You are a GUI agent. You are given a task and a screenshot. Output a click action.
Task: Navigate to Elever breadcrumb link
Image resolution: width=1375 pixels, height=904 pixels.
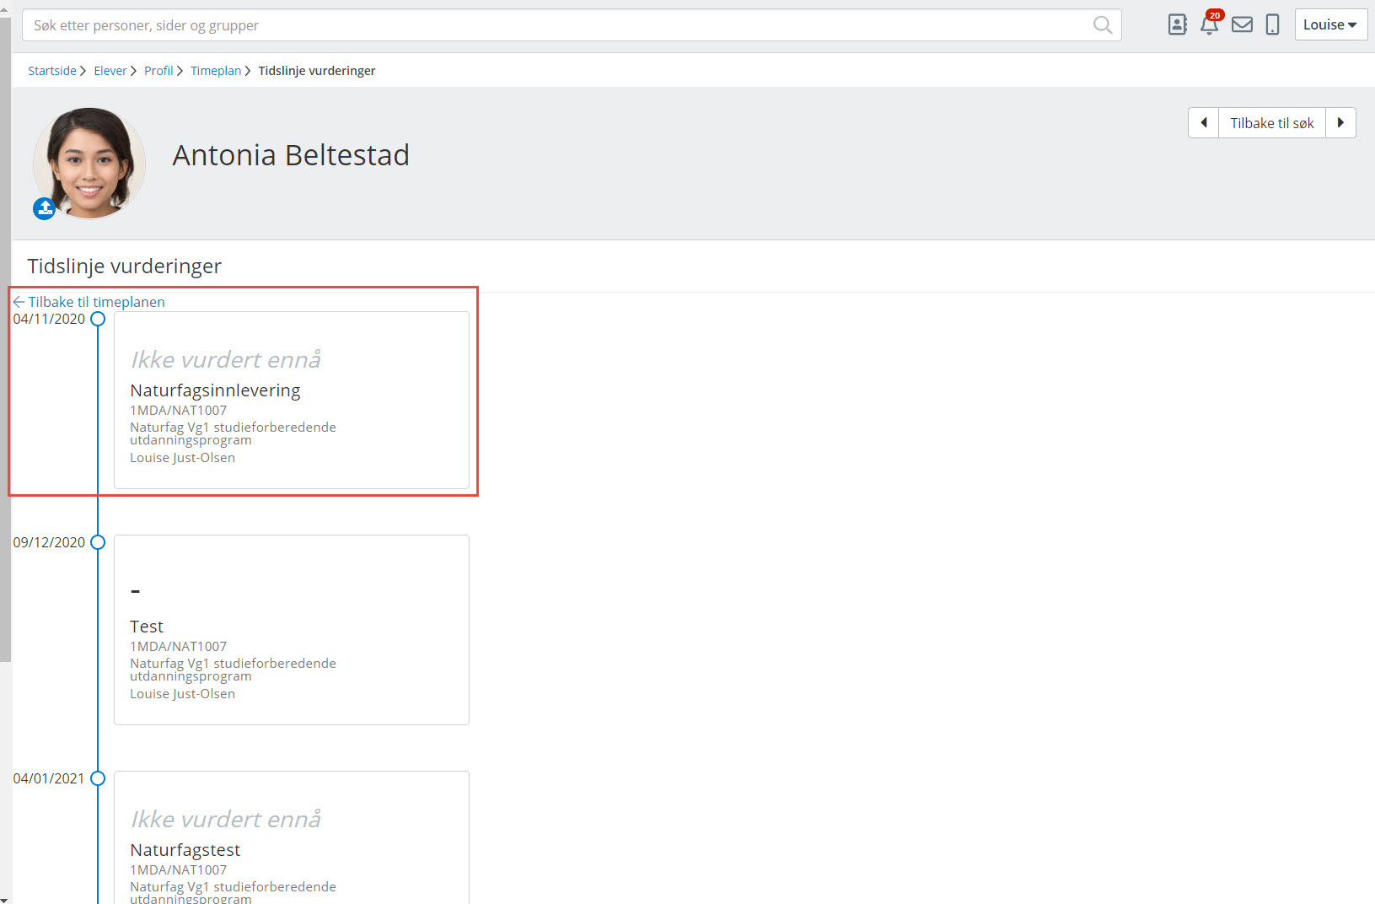click(x=110, y=71)
